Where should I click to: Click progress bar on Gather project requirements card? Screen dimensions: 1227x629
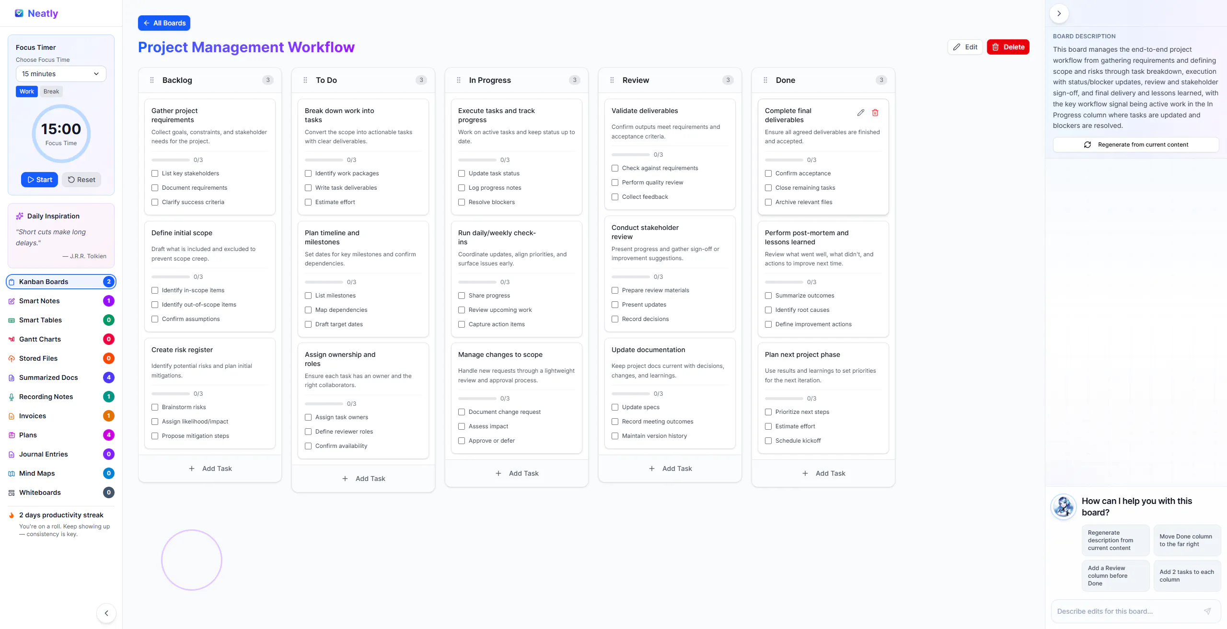pyautogui.click(x=171, y=160)
